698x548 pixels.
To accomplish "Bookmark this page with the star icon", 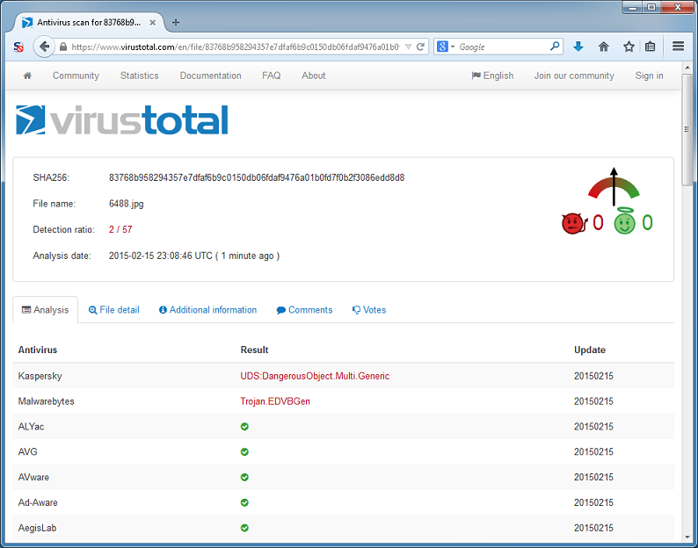I will (x=629, y=47).
